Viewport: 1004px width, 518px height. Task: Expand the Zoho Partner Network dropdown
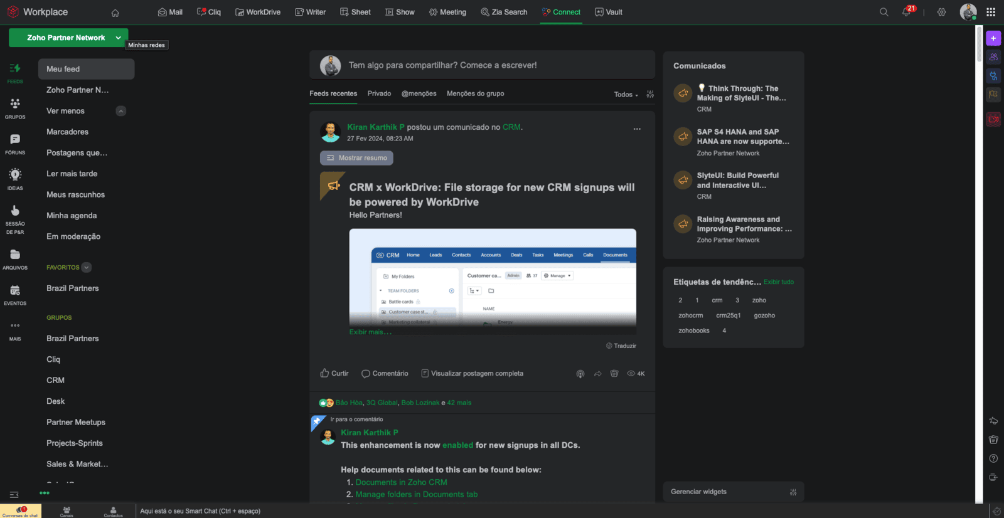pyautogui.click(x=118, y=38)
